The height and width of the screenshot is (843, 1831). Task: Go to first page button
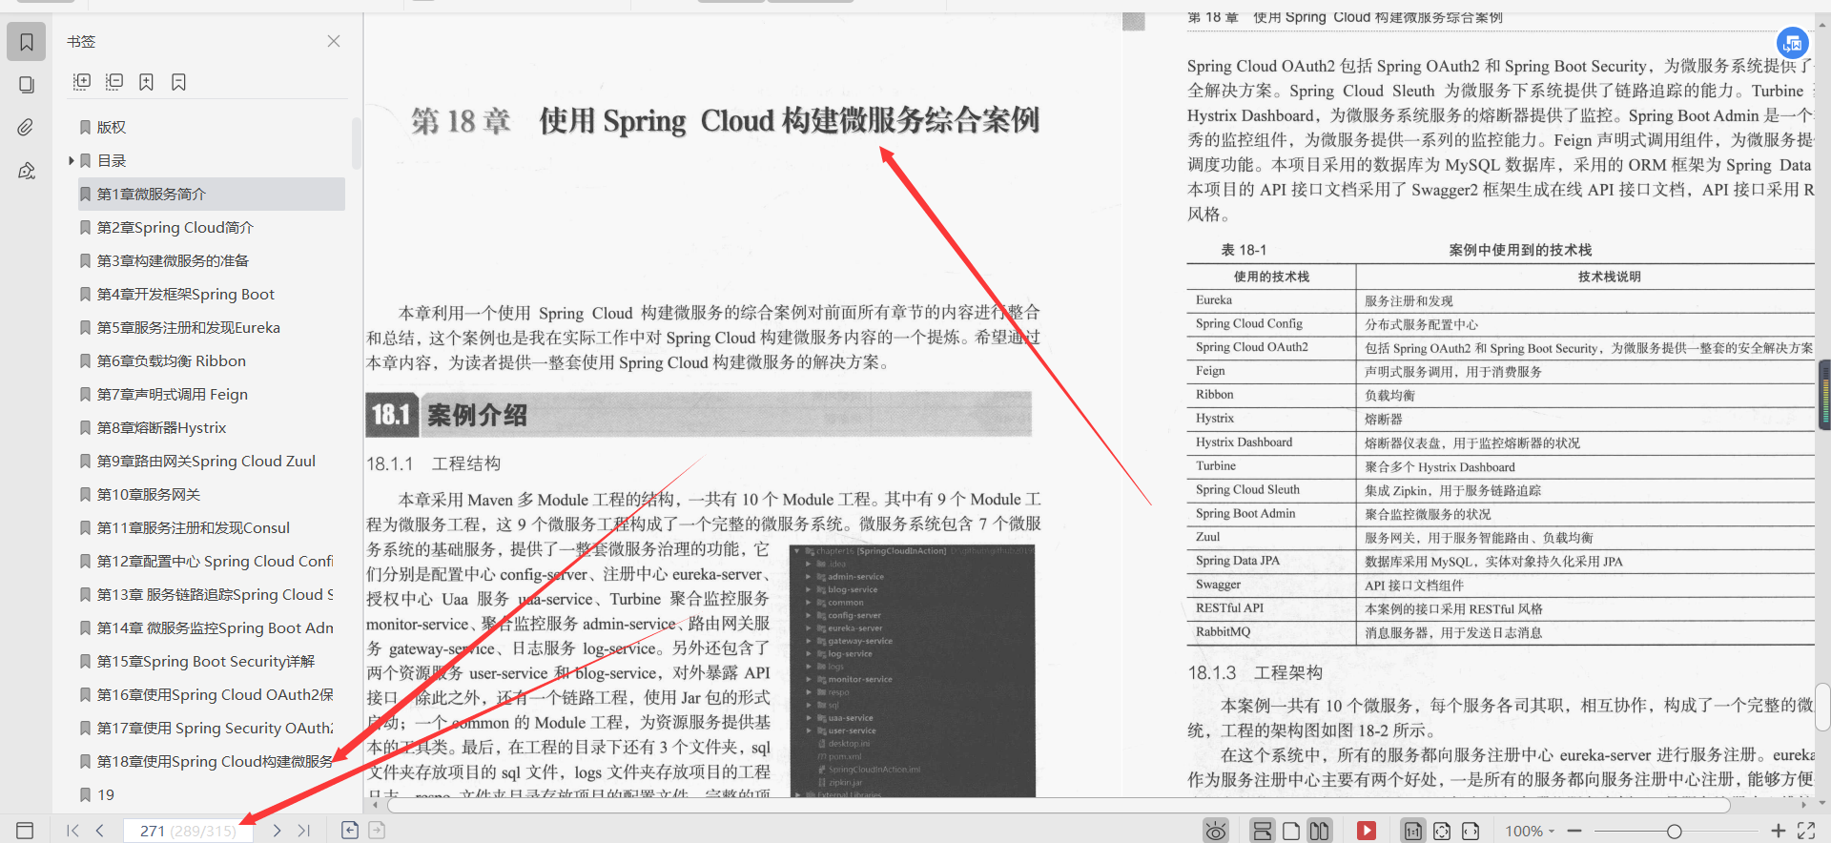coord(73,831)
